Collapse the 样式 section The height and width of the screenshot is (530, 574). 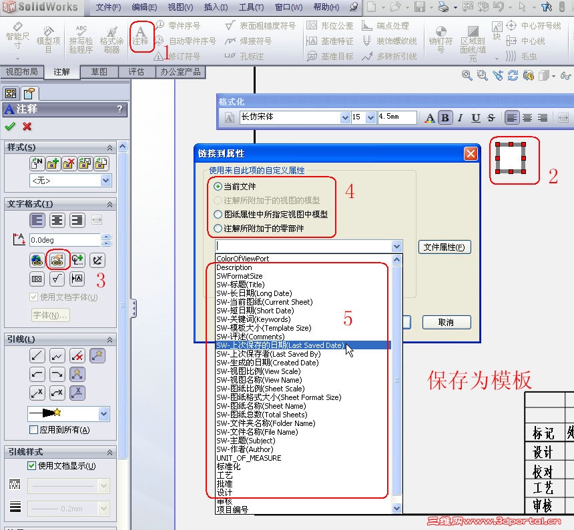(109, 148)
